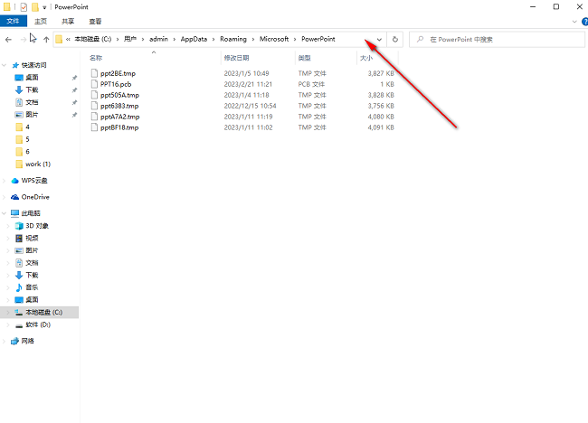
Task: Select WPS云盘 in navigation pane
Action: (34, 181)
